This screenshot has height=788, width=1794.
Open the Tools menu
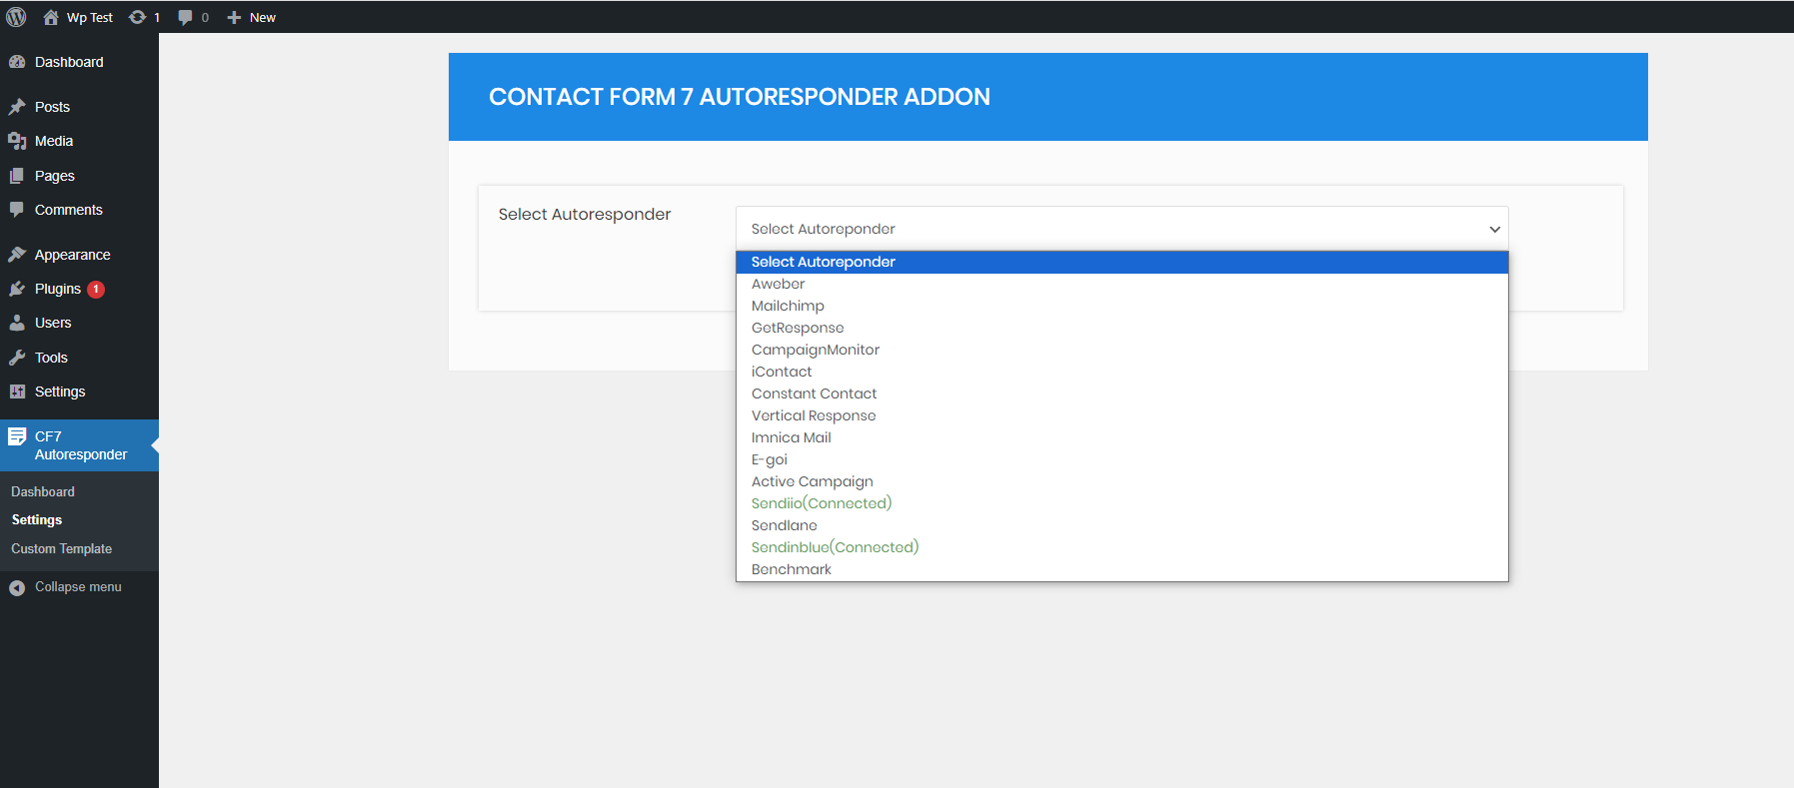(x=79, y=358)
